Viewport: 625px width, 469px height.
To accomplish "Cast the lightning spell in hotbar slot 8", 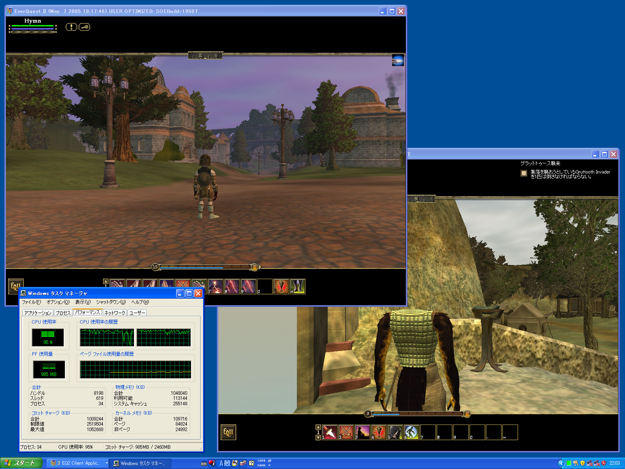I will pyautogui.click(x=232, y=286).
